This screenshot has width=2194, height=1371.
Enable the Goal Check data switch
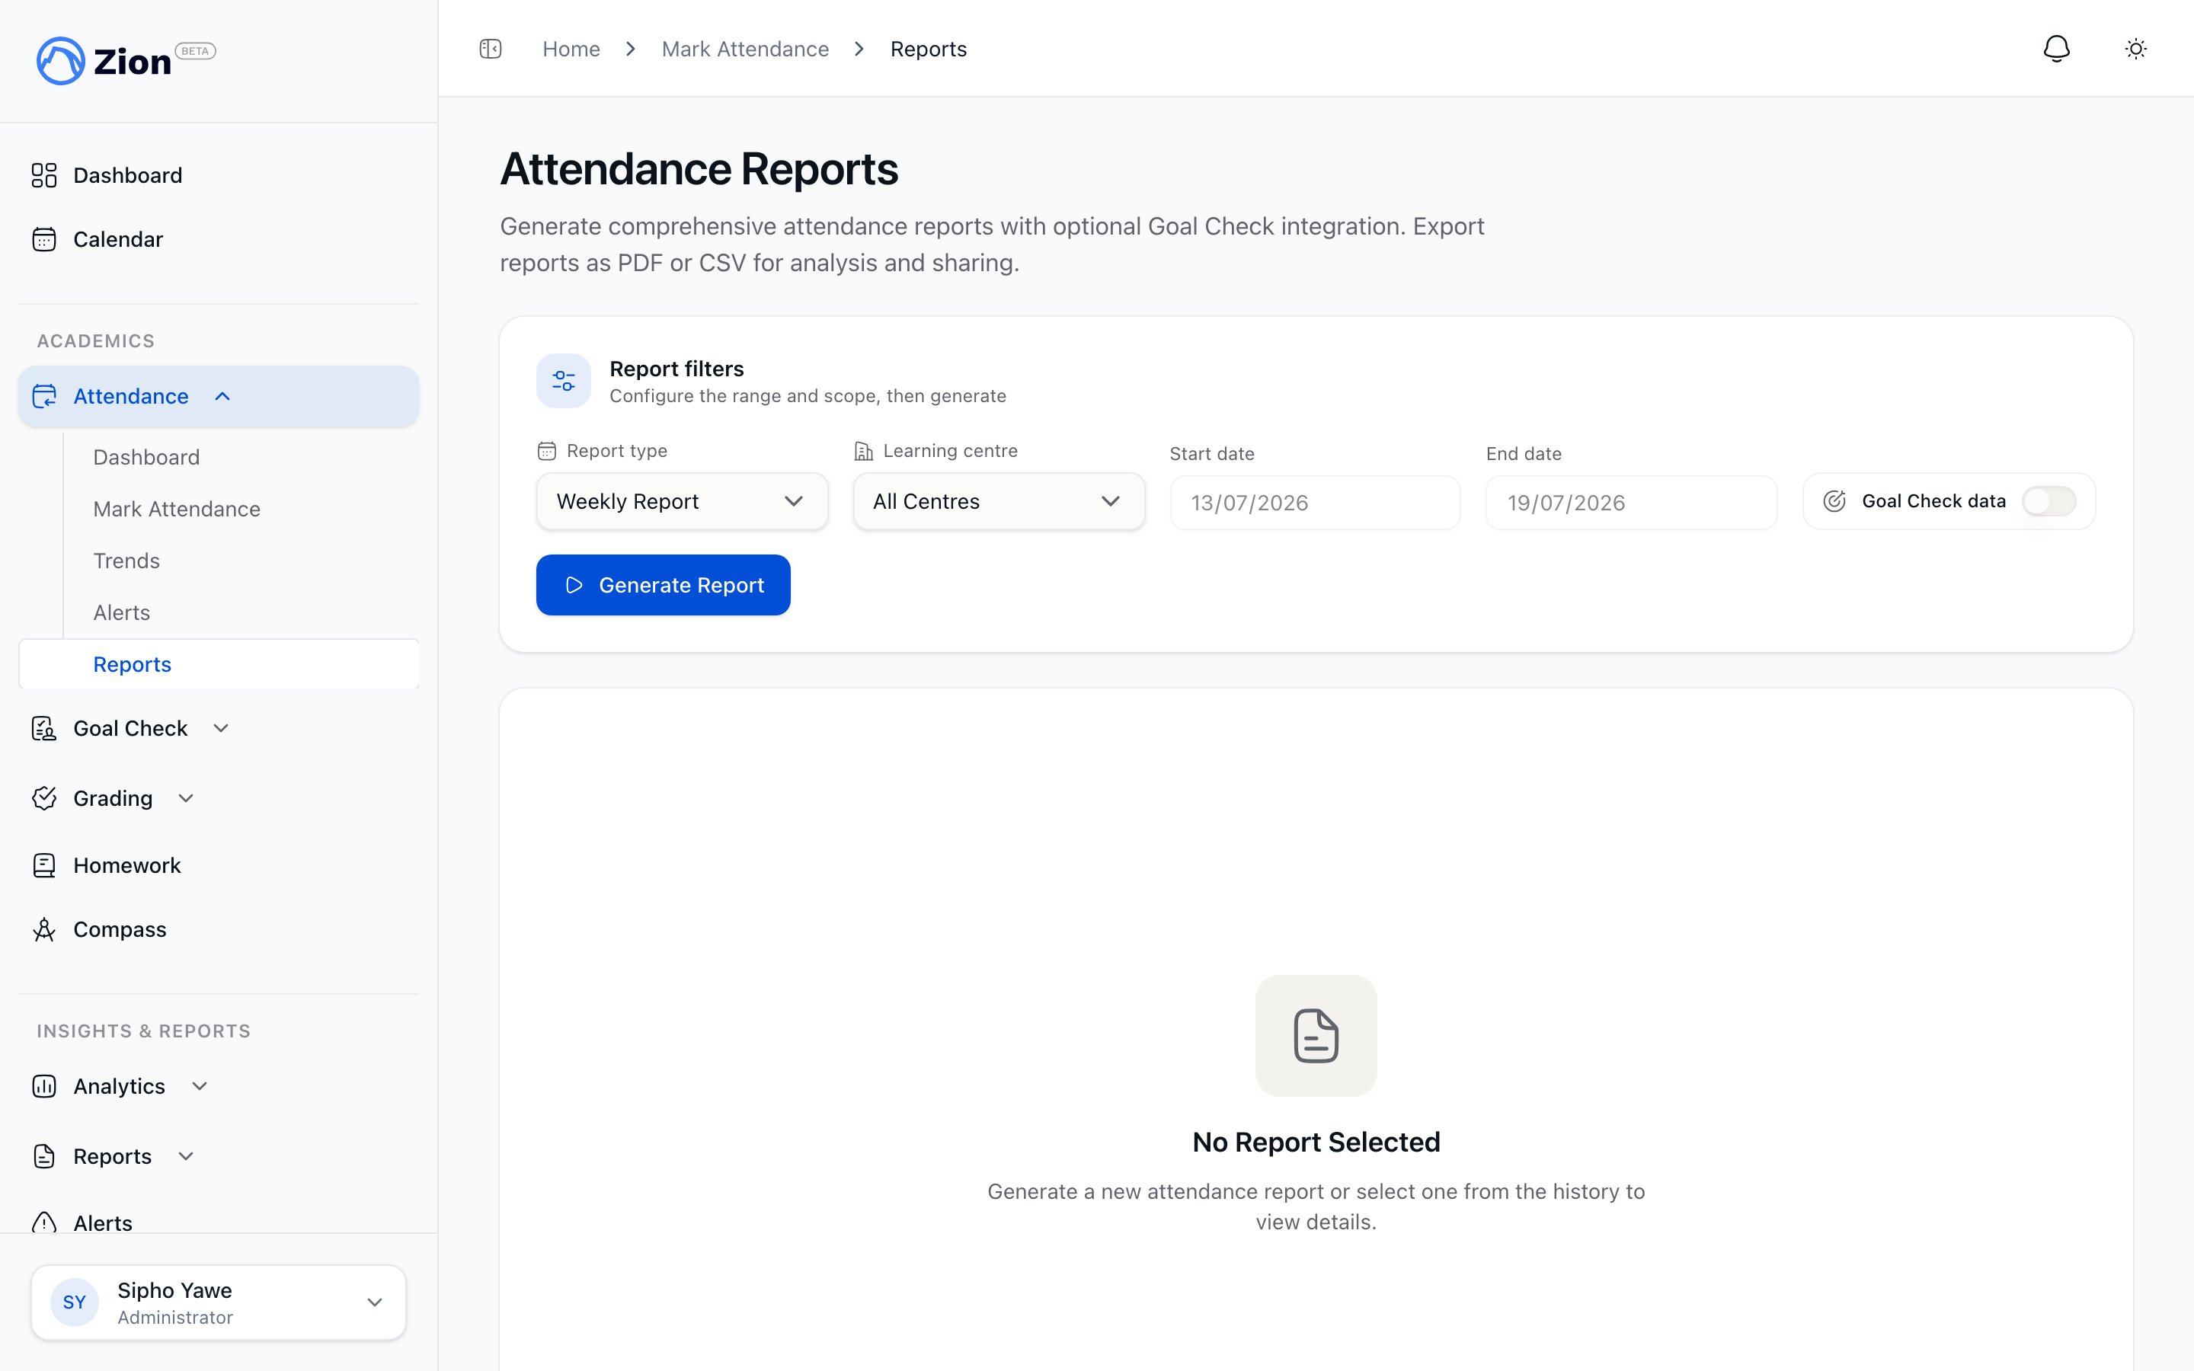click(2049, 501)
